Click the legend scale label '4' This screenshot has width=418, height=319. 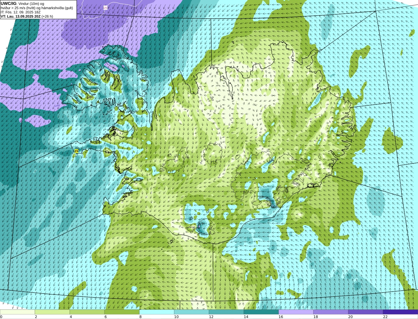71,317
